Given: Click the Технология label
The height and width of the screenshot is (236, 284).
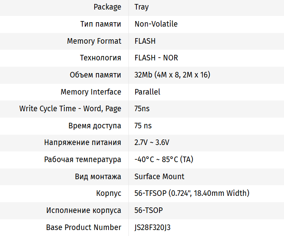Looking at the screenshot, I should click(100, 58).
